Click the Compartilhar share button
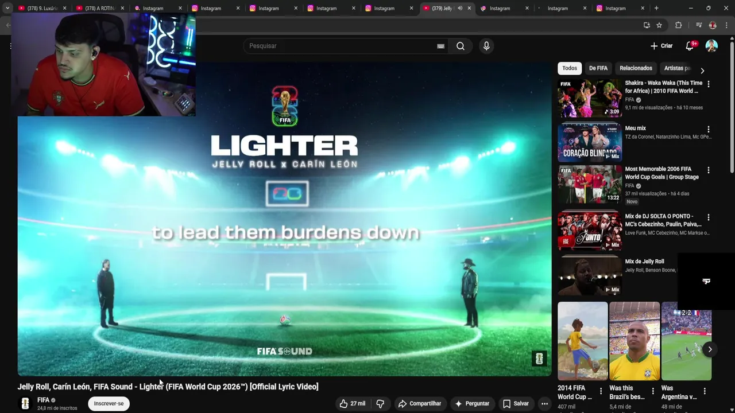 (x=420, y=404)
